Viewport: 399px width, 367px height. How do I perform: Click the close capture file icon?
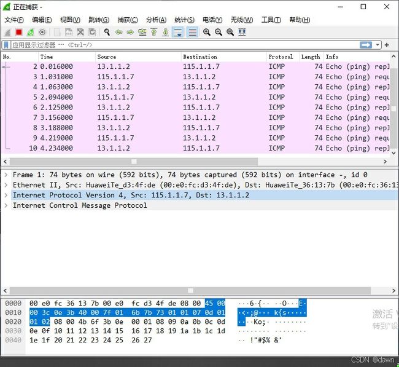(80, 33)
